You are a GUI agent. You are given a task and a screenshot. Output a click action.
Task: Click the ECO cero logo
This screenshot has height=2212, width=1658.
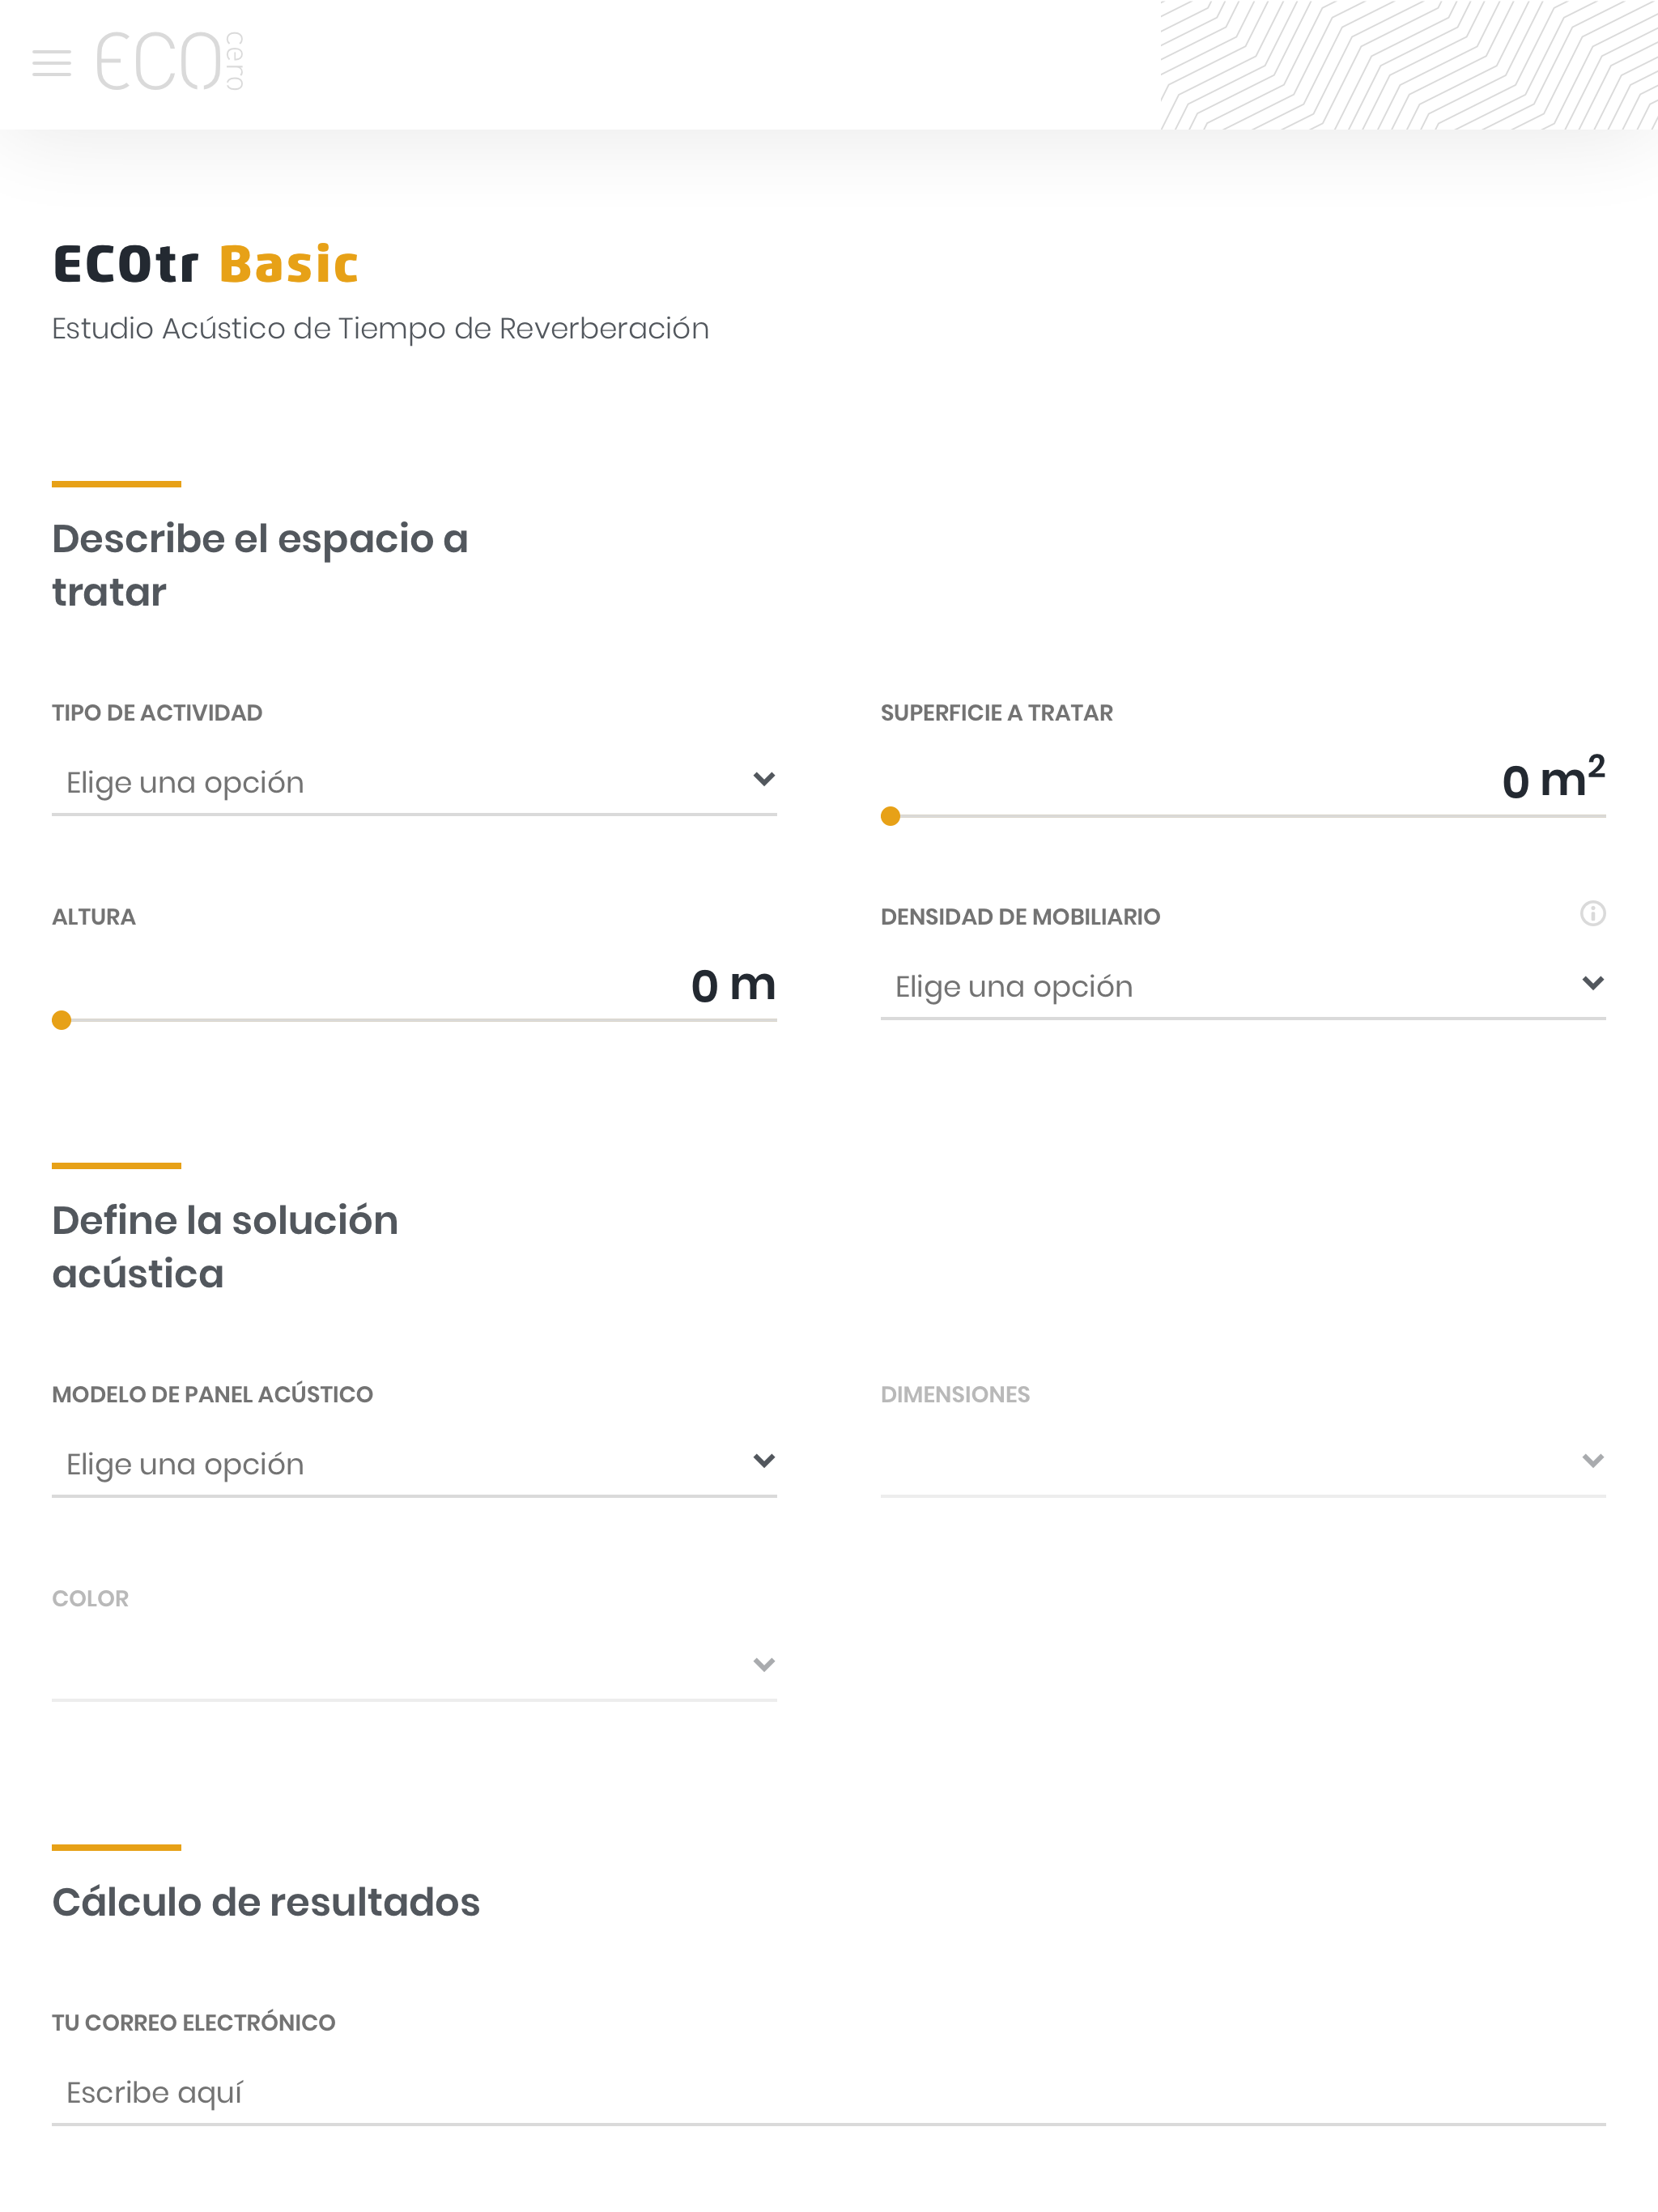[170, 61]
